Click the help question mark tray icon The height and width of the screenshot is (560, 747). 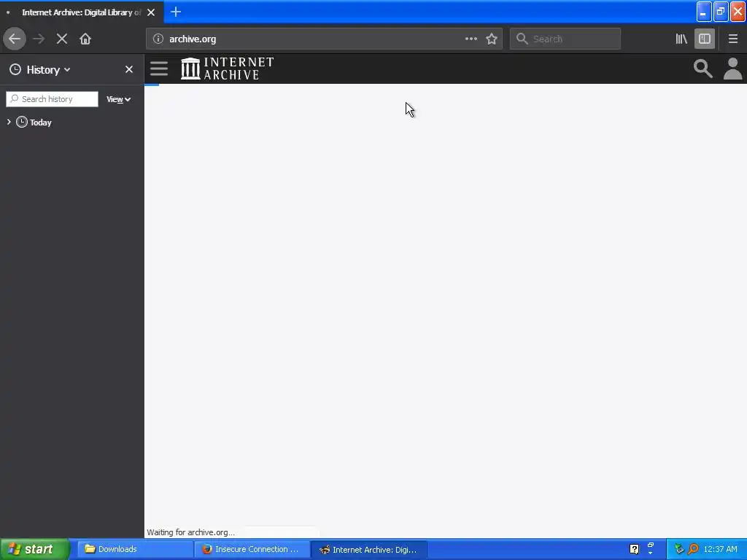634,550
